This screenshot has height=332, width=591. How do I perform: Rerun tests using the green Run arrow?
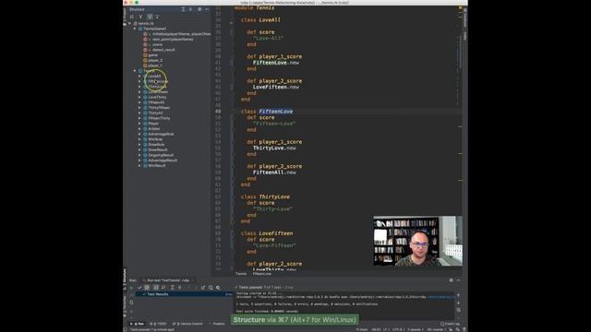(131, 288)
